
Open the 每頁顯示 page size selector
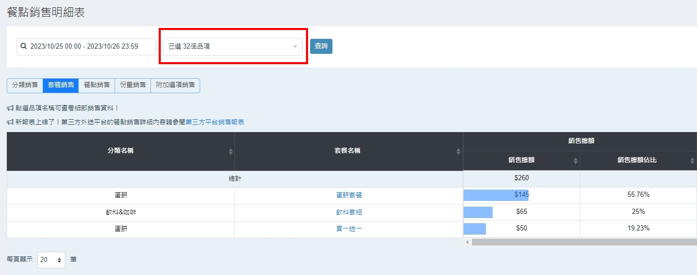point(51,259)
